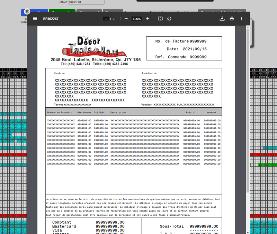277x234 pixels.
Task: Download the RP302267 PDF
Action: [x=222, y=19]
